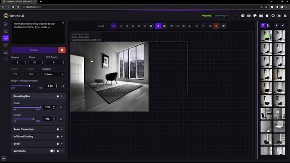Open the Sampler k_heun dropdown
The image size is (290, 163).
tap(54, 74)
